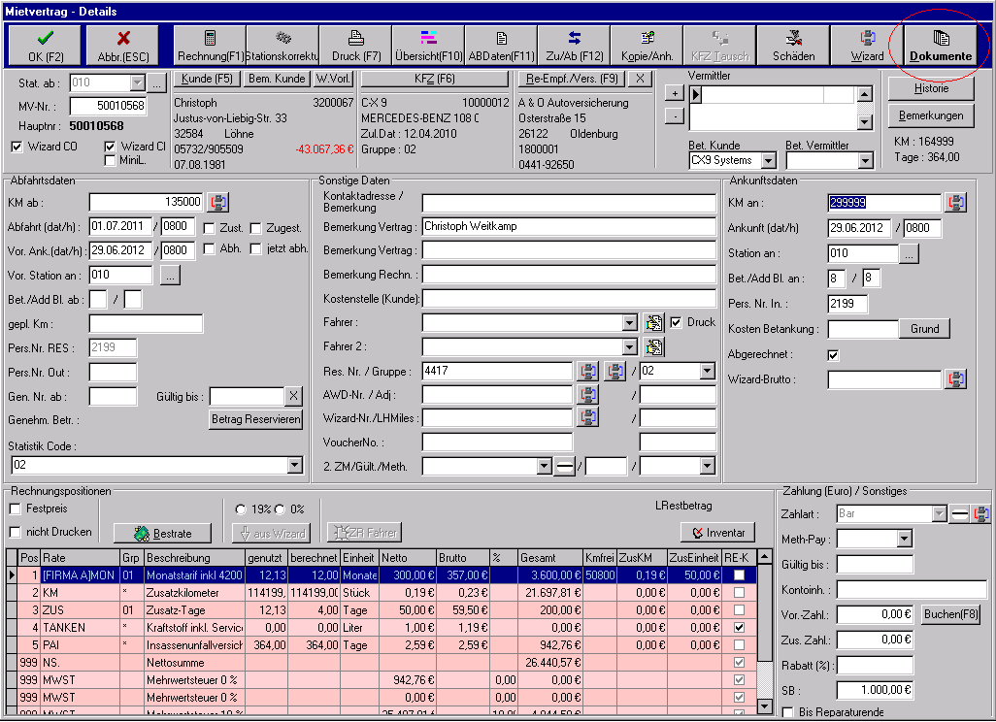
Task: Click the Buchen(F8) button
Action: coord(949,614)
